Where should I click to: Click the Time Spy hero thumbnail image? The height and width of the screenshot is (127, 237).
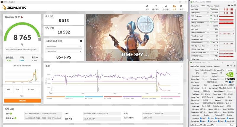pyautogui.click(x=135, y=38)
